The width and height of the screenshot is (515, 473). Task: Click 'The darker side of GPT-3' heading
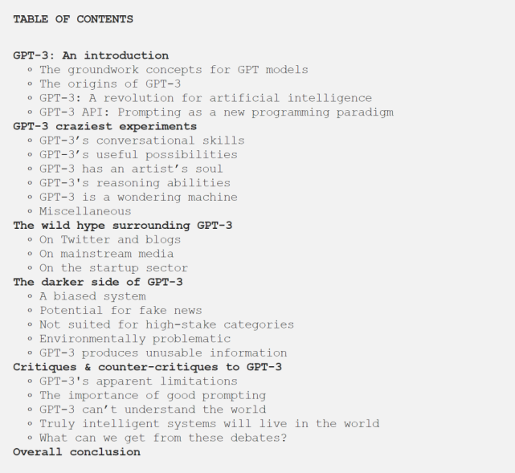coord(98,282)
